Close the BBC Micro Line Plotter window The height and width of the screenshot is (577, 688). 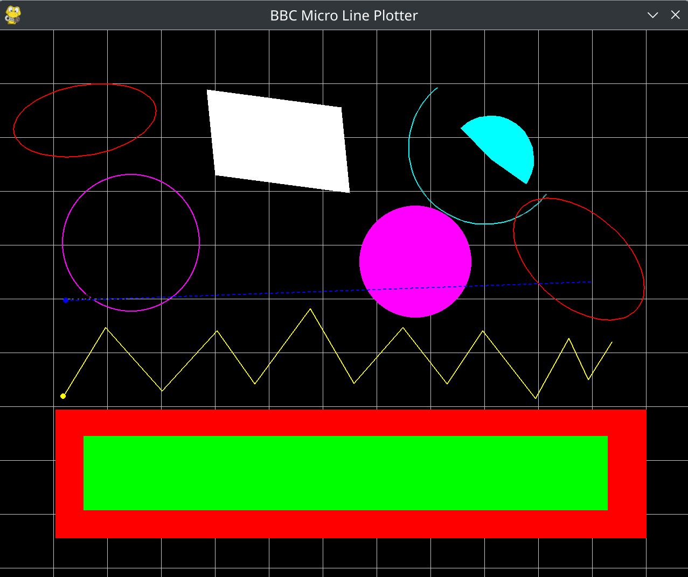675,15
